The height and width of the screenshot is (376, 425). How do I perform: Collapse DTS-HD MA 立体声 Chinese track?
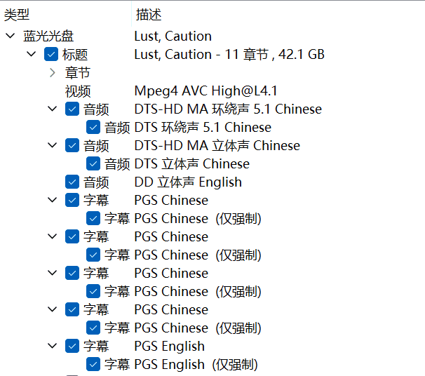tap(53, 145)
